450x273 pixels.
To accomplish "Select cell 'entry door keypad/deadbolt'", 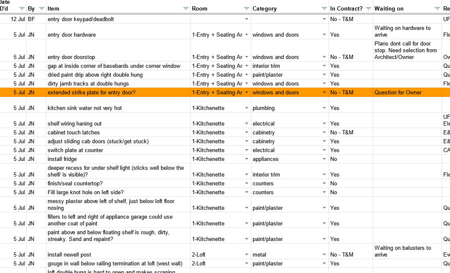I will (x=118, y=19).
